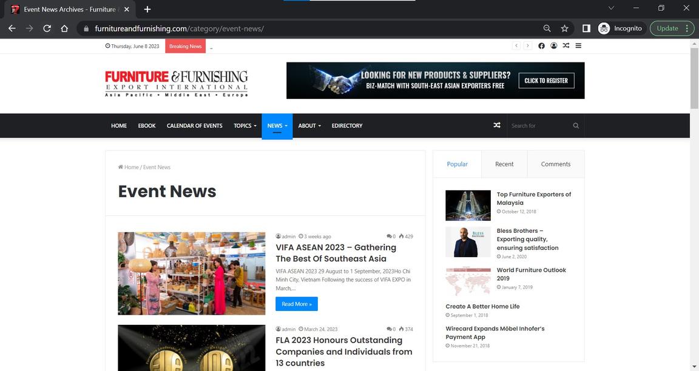Image resolution: width=699 pixels, height=371 pixels.
Task: Open FLA 2023 Honours article title
Action: [343, 352]
